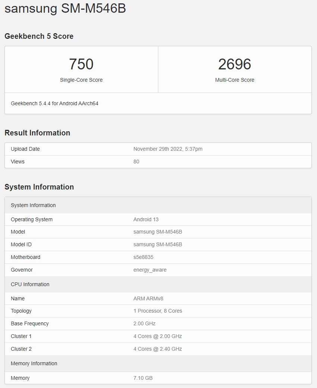Select the Geekbench 5 Score heading

click(x=39, y=36)
